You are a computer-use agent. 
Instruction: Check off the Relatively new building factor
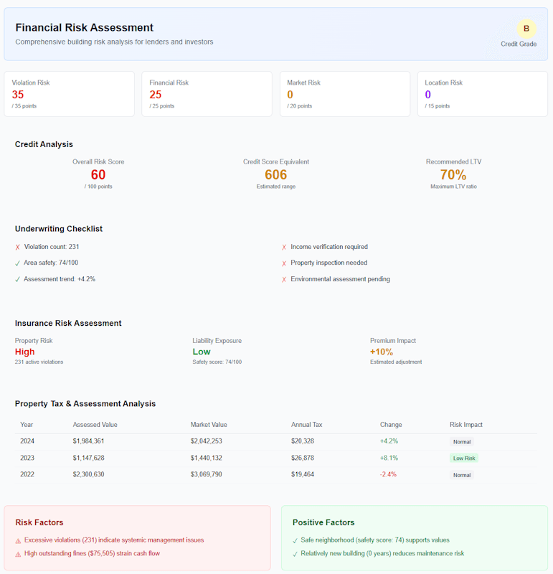294,553
